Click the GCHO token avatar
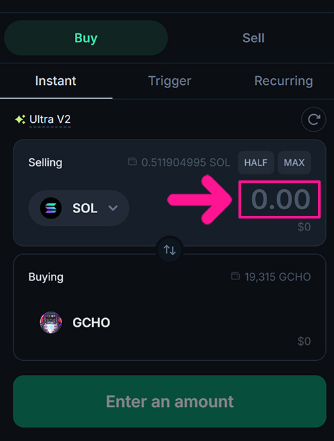Image resolution: width=334 pixels, height=441 pixels. (x=51, y=322)
